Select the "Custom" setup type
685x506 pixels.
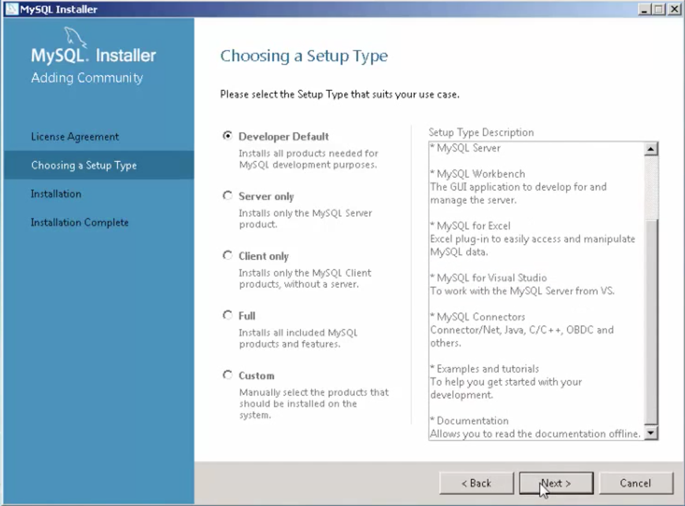(228, 375)
